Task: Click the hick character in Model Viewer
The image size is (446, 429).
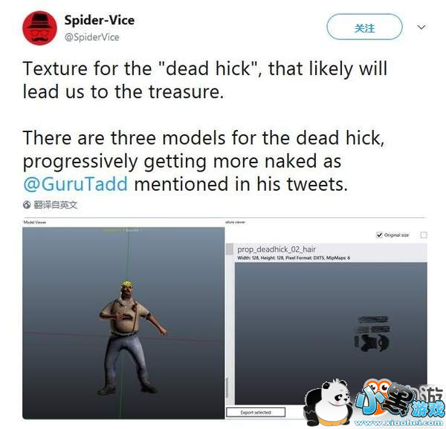Action: [129, 336]
